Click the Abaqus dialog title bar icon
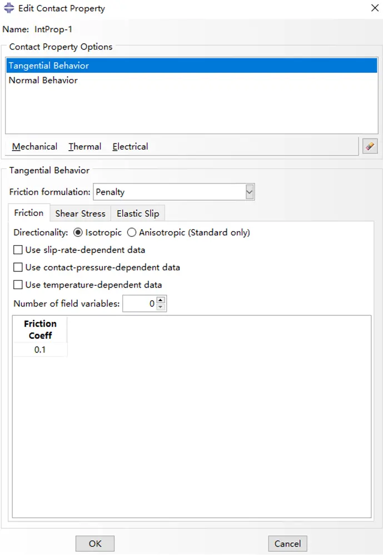 [9, 8]
